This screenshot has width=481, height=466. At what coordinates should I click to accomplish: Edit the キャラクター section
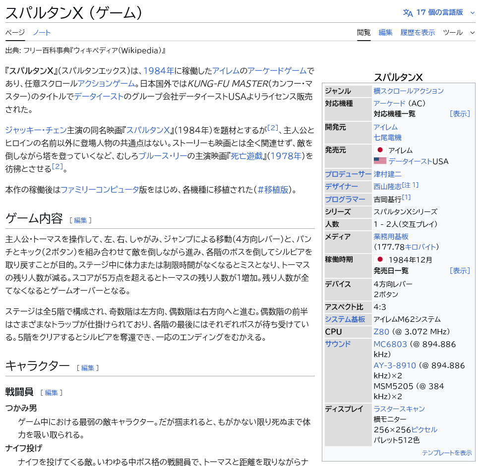(x=87, y=367)
